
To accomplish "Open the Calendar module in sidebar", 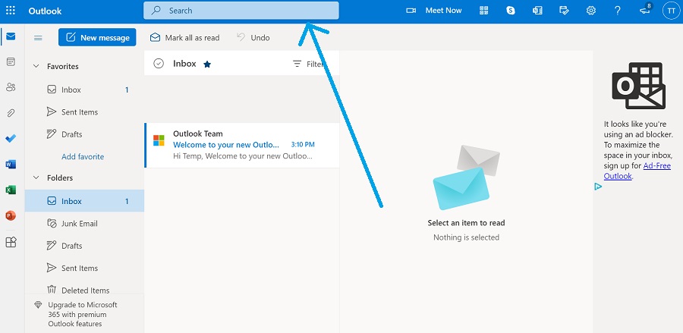I will coord(11,61).
